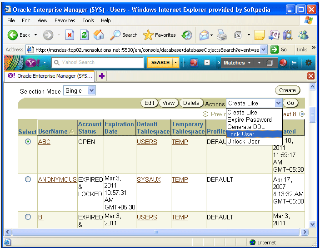Sort by the UserName column header
This screenshot has width=320, height=248.
53,131
